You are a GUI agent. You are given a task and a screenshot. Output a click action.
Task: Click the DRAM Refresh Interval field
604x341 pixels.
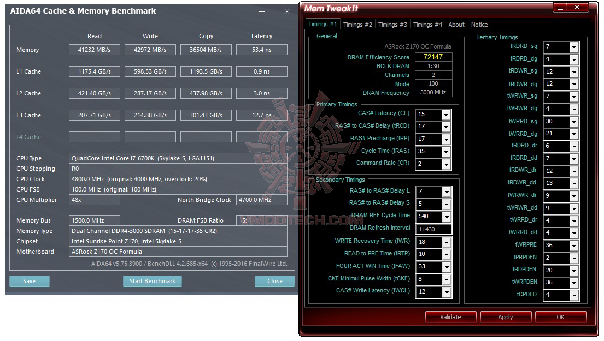pyautogui.click(x=433, y=229)
